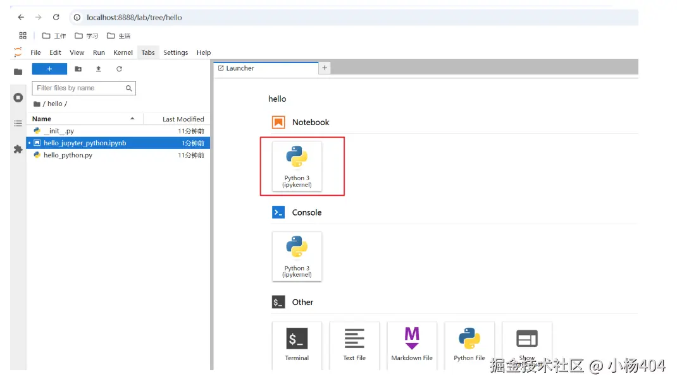The height and width of the screenshot is (386, 677).
Task: Go forward with the browser forward arrow
Action: 39,17
